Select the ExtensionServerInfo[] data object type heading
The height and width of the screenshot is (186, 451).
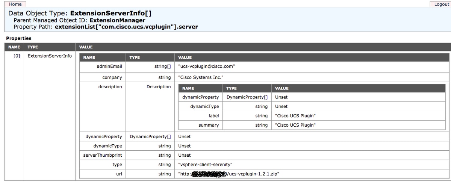[x=111, y=13]
